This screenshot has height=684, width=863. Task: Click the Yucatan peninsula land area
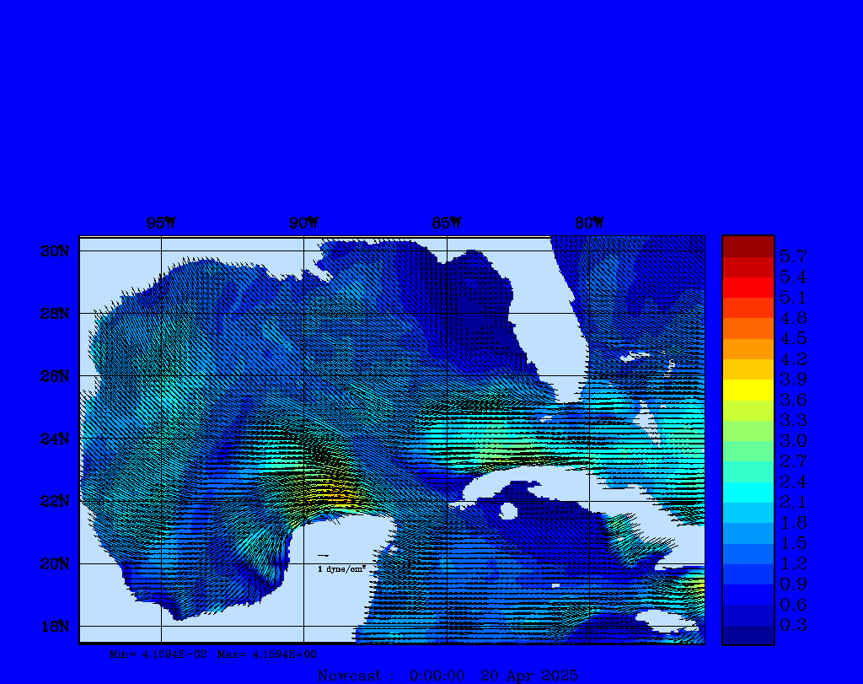tap(346, 557)
